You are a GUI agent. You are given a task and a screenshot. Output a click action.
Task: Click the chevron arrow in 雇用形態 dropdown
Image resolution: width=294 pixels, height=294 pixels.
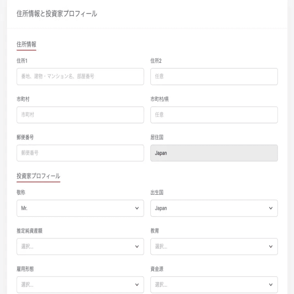(137, 285)
